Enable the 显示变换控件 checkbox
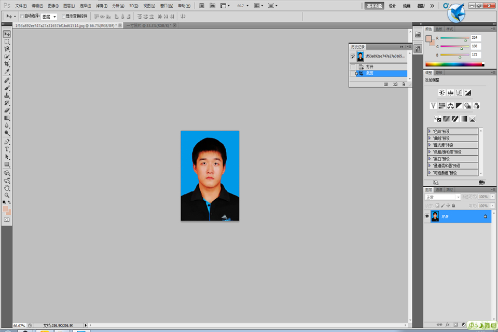This screenshot has height=332, width=498. click(x=63, y=16)
